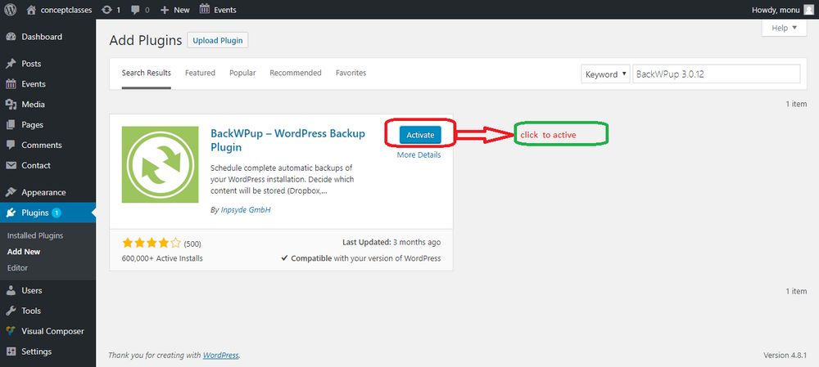Open BackWPup – WordPress Backup Plugin title

coord(287,141)
